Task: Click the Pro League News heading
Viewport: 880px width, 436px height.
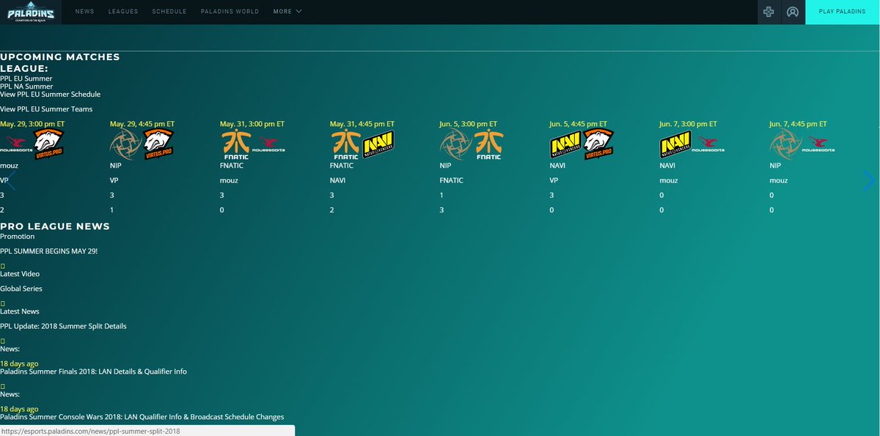Action: 55,226
